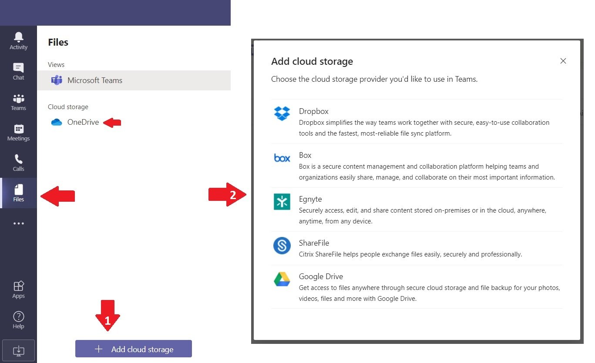Screen dimensions: 595x363
Task: Click the Microsoft Teams logo icon
Action: click(x=57, y=80)
